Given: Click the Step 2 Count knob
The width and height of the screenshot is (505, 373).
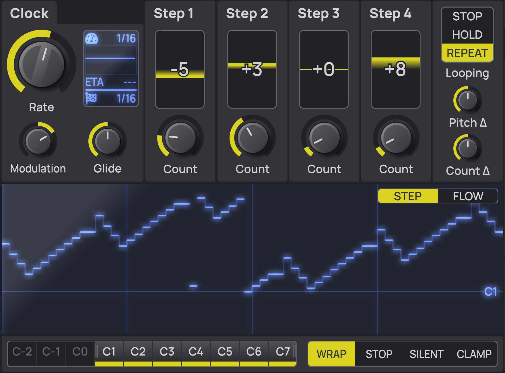Looking at the screenshot, I should tap(252, 138).
